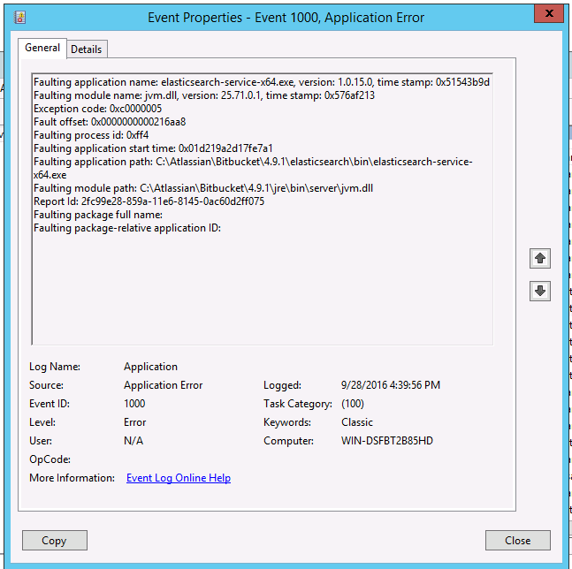Click the Source value Application Error
The height and width of the screenshot is (569, 572).
[163, 385]
